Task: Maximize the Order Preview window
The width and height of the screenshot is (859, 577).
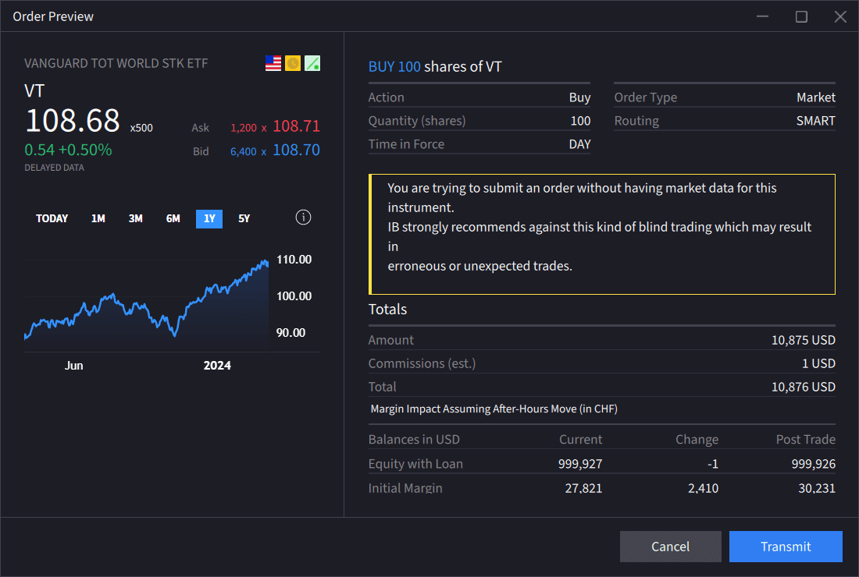Action: tap(801, 16)
